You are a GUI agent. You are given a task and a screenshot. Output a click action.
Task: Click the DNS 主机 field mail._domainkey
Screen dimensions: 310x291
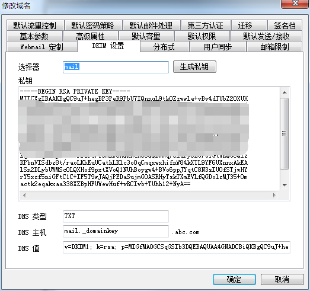point(116,231)
